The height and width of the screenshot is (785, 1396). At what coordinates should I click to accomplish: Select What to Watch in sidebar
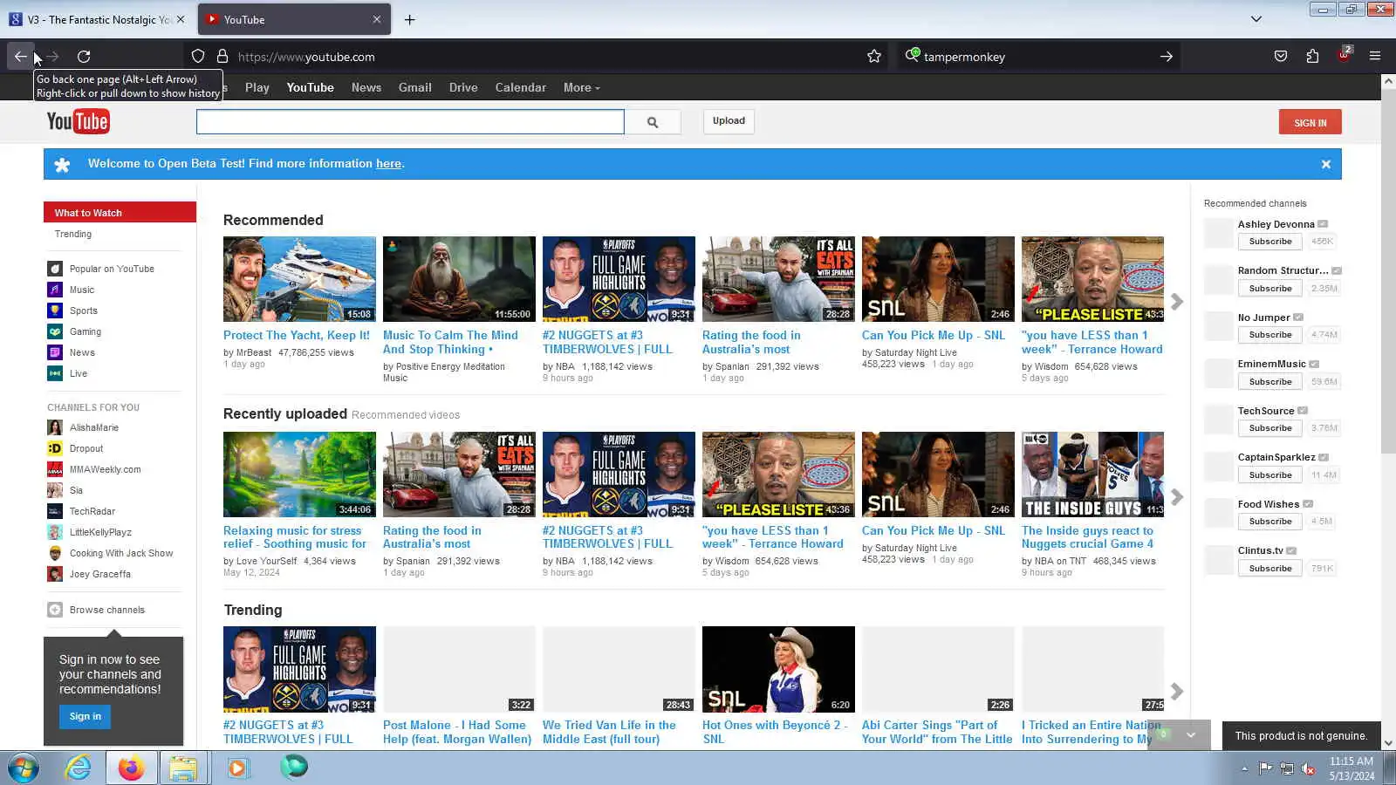click(120, 213)
